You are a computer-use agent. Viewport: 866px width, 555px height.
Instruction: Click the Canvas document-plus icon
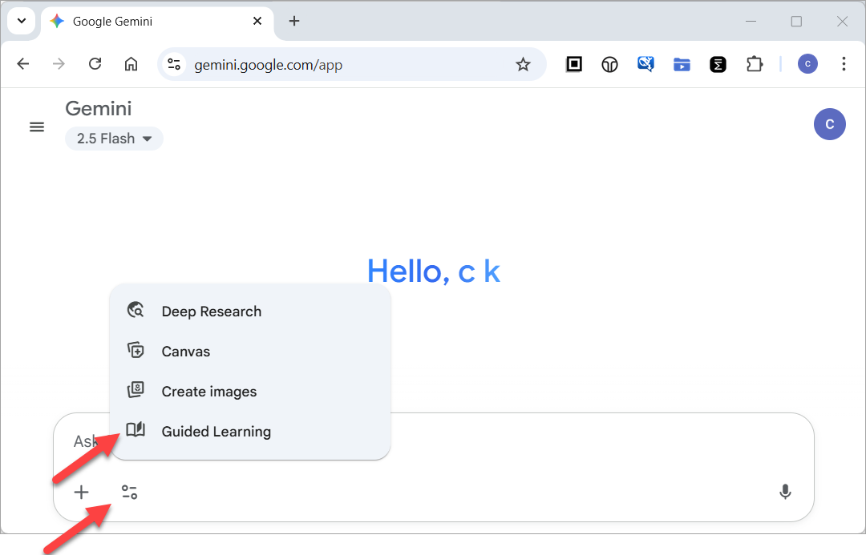coord(136,350)
